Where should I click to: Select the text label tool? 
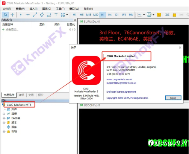click(56, 15)
